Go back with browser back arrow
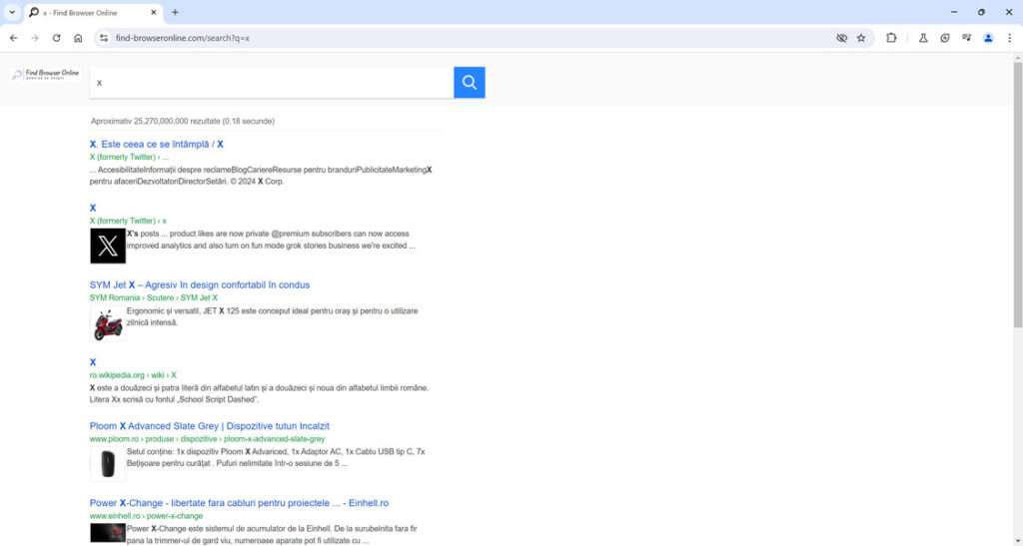The height and width of the screenshot is (546, 1023). click(14, 39)
